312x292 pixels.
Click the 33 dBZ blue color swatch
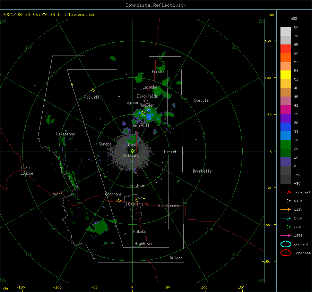pos(286,127)
